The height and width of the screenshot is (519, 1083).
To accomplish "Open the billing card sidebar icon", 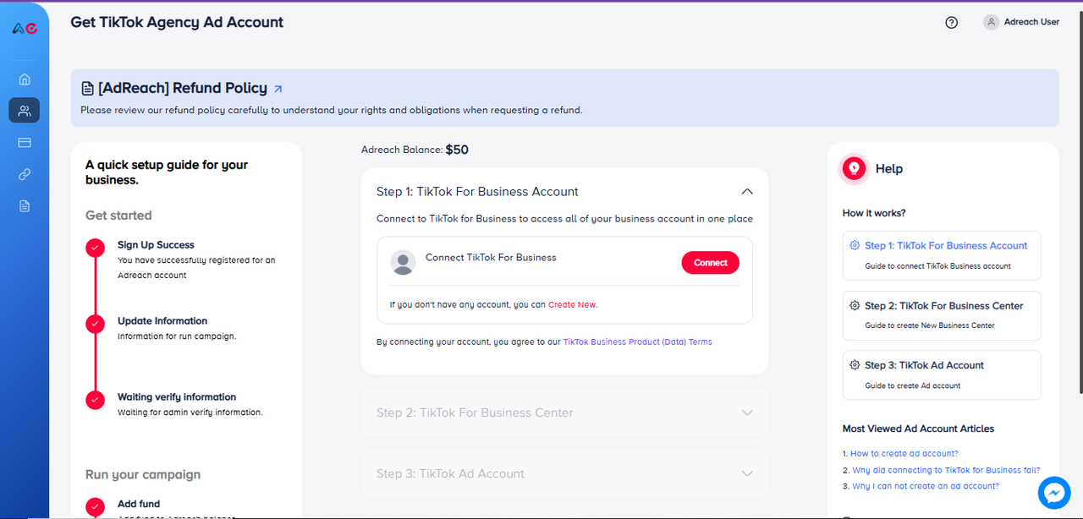I will [25, 143].
